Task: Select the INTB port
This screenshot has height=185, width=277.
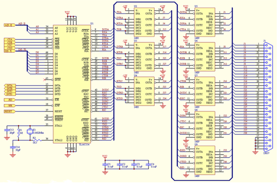Action: tap(9, 89)
